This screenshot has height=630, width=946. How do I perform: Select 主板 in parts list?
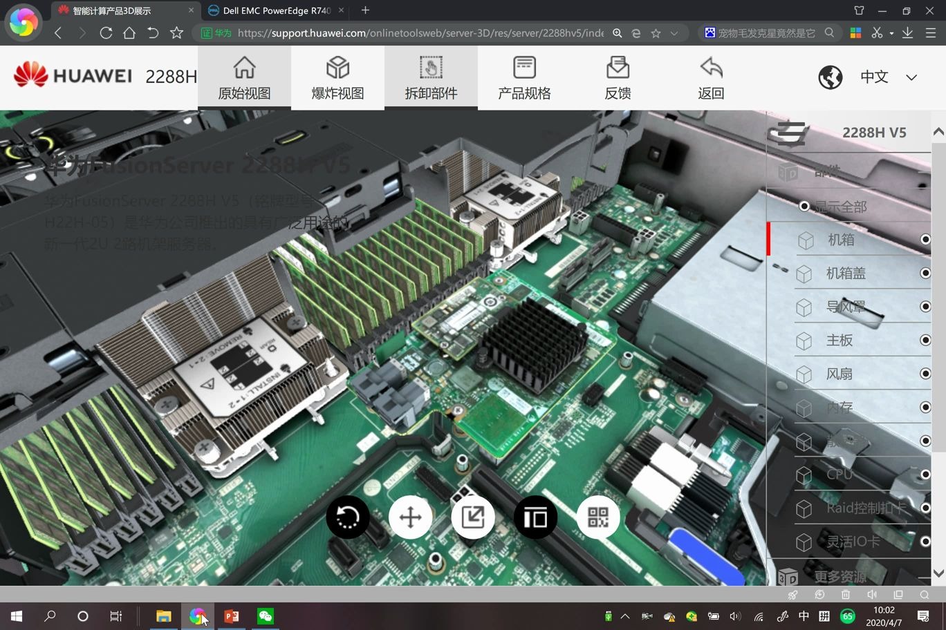[840, 340]
